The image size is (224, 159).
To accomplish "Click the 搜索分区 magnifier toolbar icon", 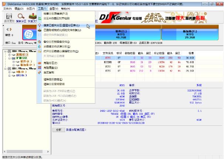I will click(x=21, y=17).
